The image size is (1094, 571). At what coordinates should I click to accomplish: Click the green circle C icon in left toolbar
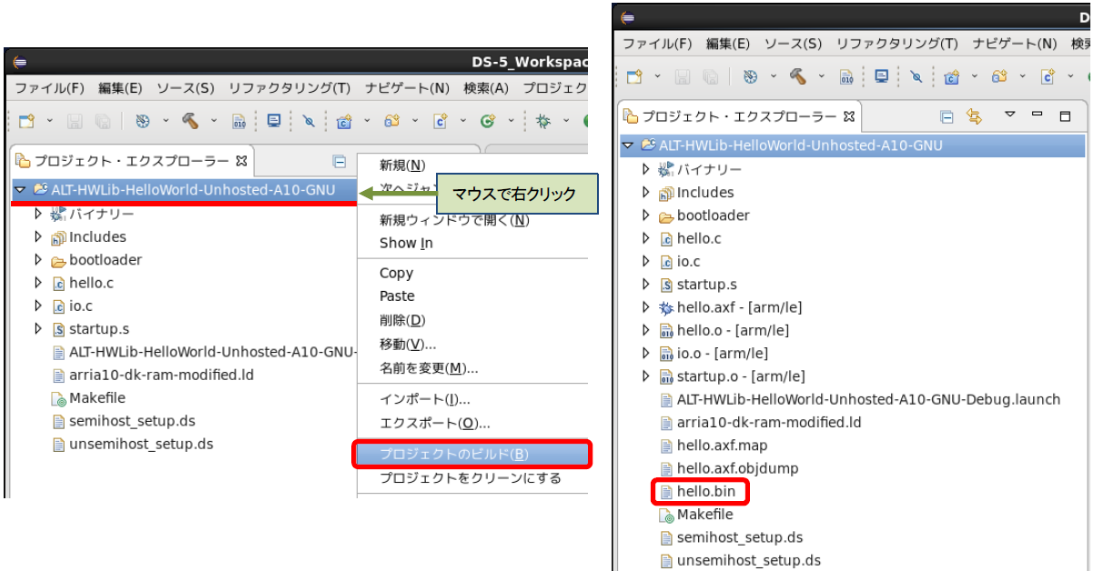click(x=488, y=121)
